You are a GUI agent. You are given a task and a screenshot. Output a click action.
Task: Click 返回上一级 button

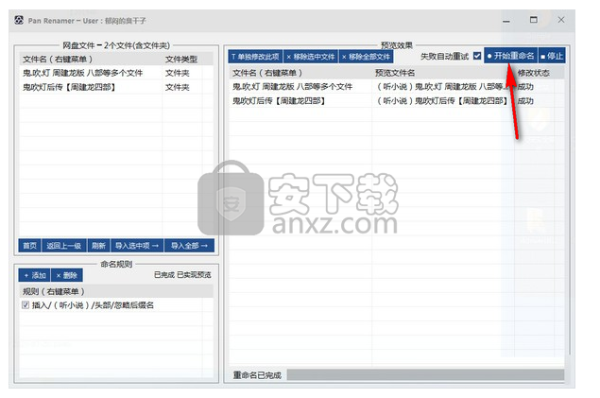click(64, 246)
